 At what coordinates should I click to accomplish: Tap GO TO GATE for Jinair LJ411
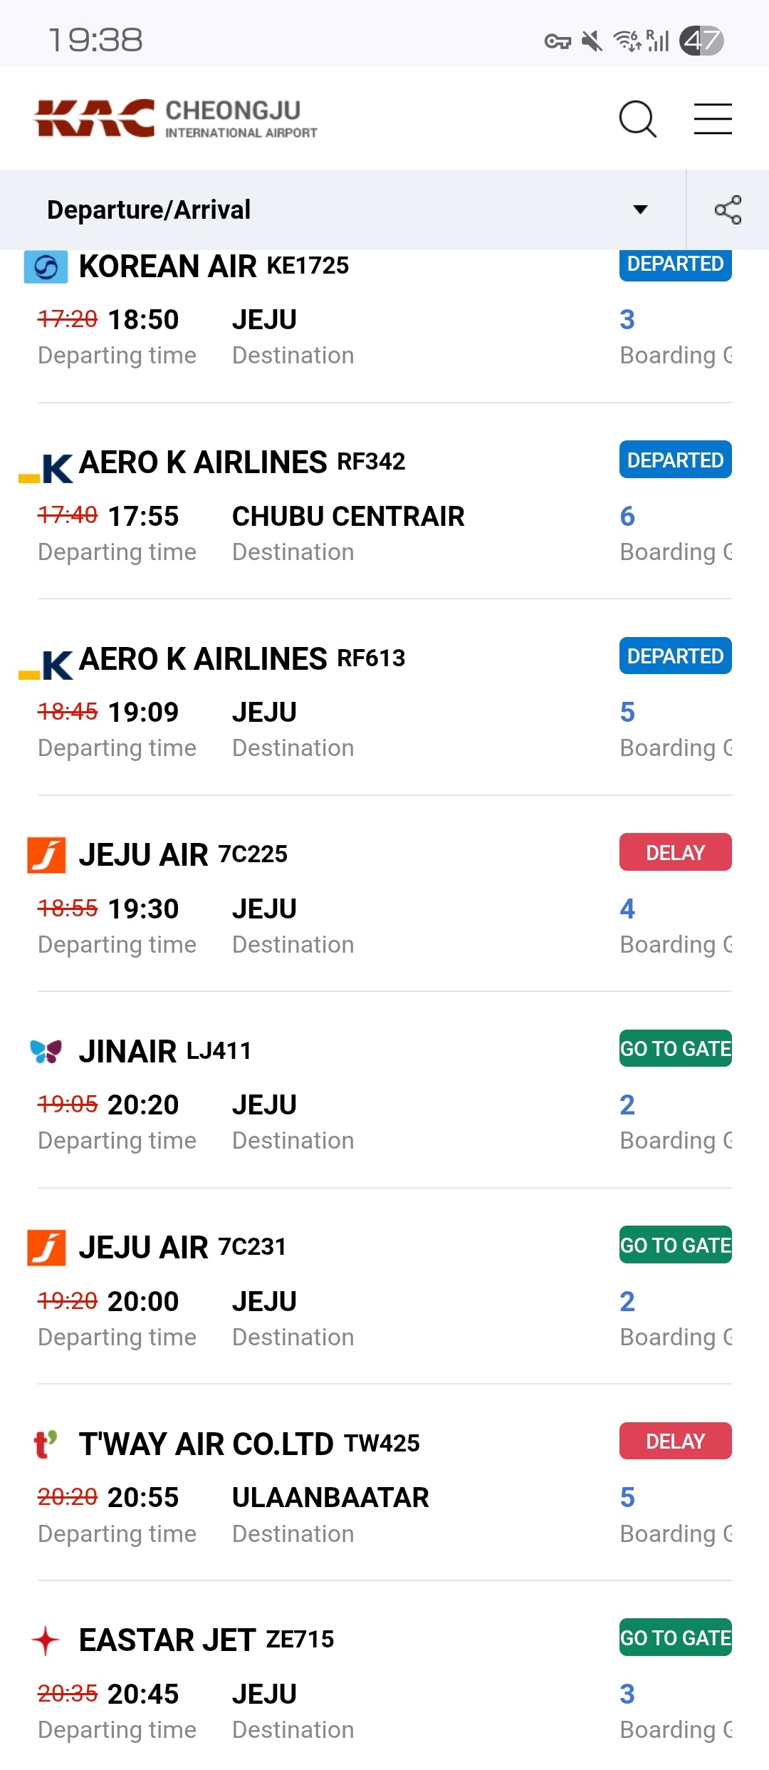pos(675,1048)
